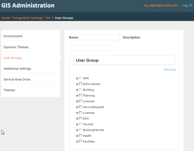The height and width of the screenshot is (151, 194).
Task: Open the Environment settings section
Action: click(x=13, y=36)
